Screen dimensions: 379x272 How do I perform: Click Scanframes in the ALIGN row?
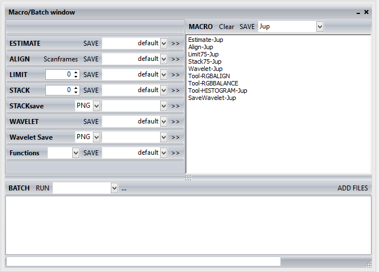(x=60, y=59)
